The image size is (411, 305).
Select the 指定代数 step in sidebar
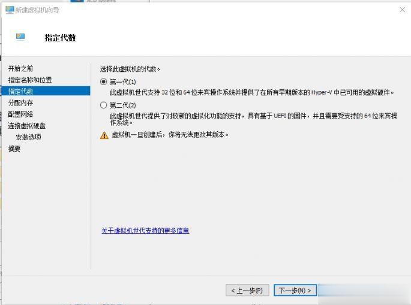[x=46, y=91]
